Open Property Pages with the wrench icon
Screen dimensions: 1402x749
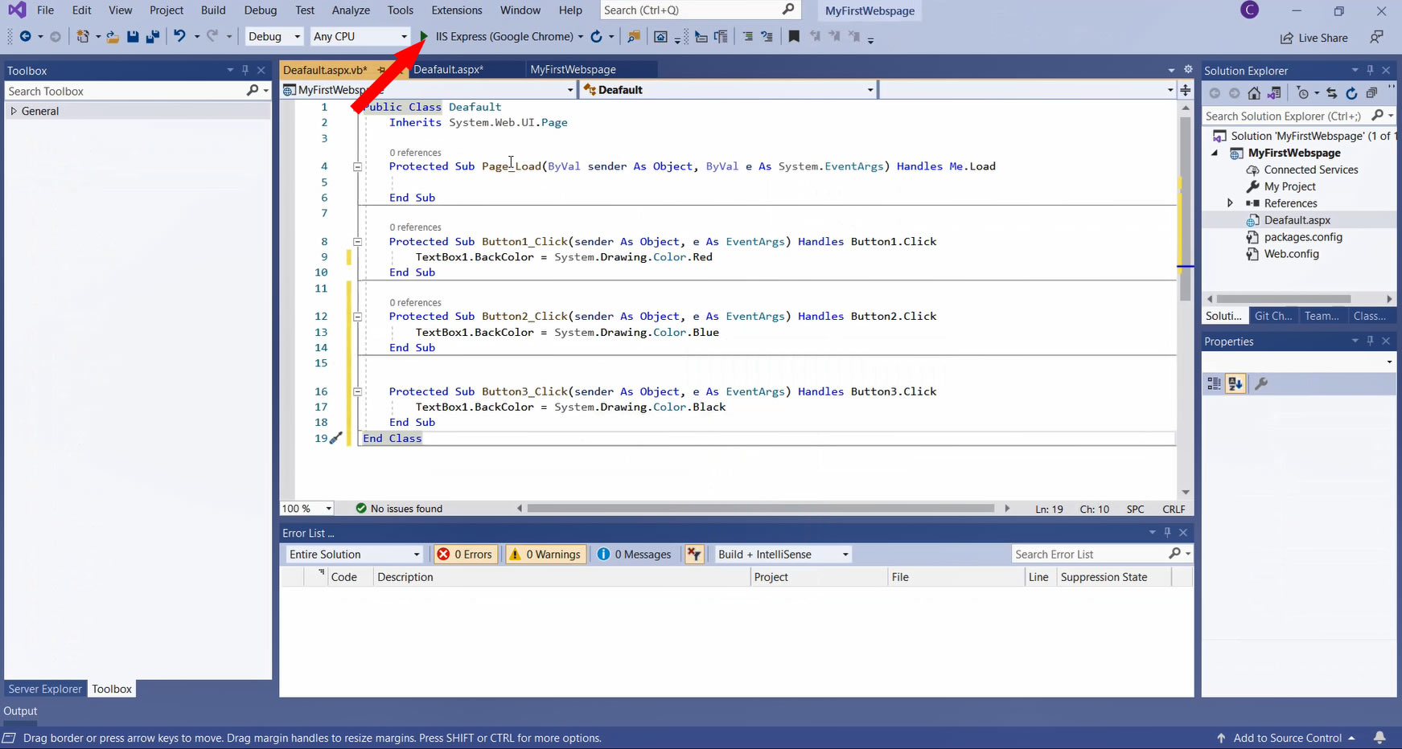click(1261, 384)
